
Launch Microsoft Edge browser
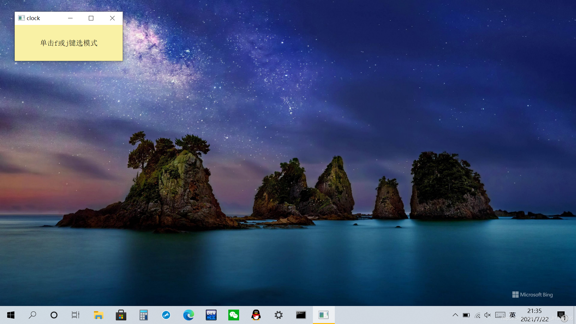189,315
